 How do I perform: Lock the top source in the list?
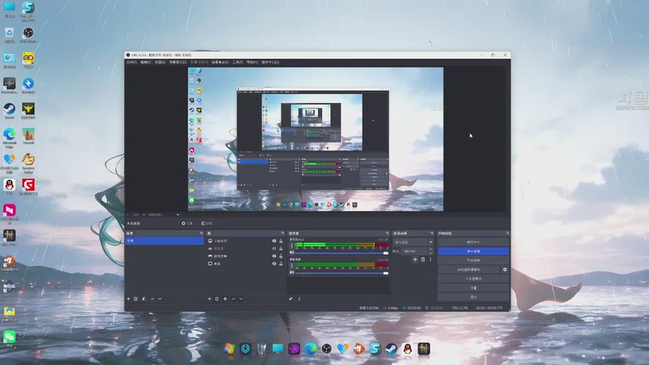pos(281,241)
